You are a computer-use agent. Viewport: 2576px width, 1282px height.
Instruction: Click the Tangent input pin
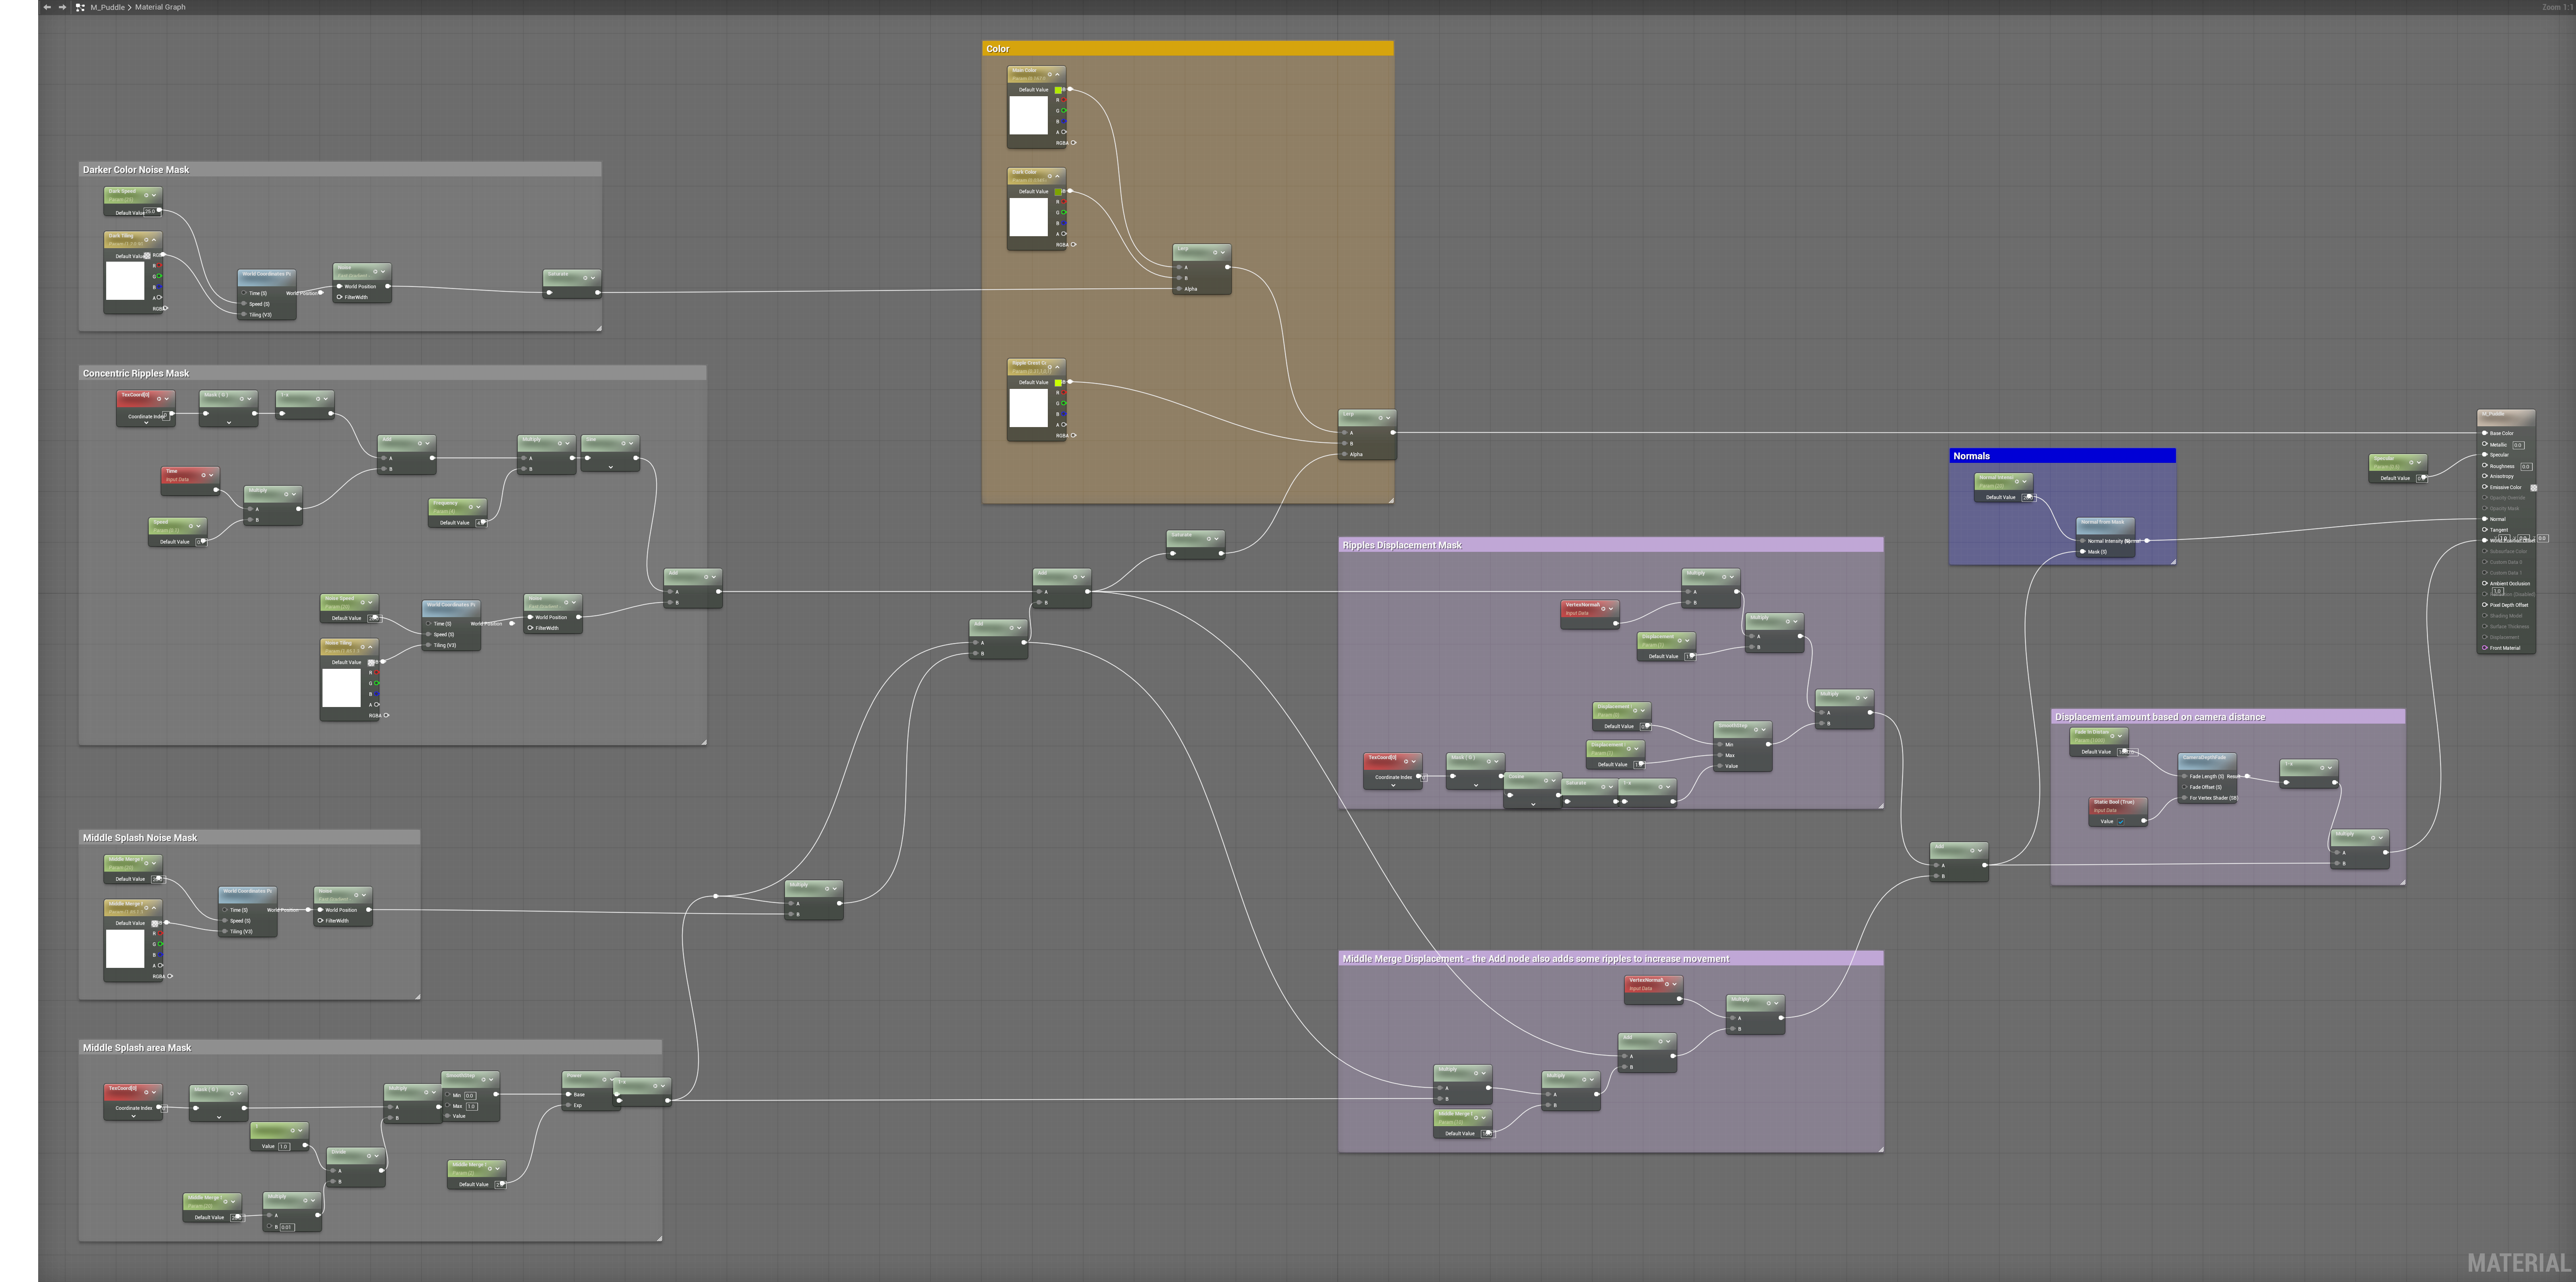click(2485, 530)
